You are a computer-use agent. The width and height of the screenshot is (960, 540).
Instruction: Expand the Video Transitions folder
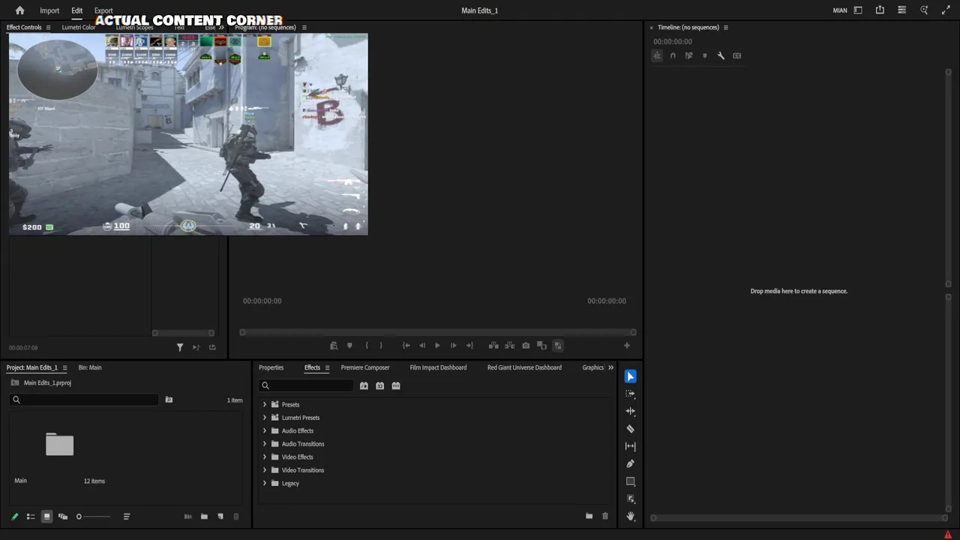pos(264,470)
